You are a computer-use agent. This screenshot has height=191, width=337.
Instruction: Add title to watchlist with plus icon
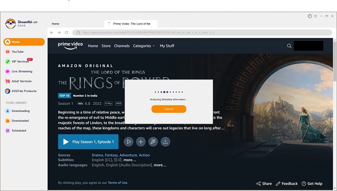coord(141,142)
